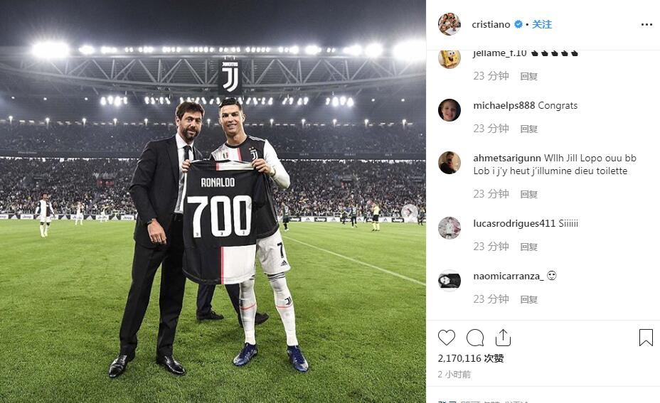Viewport: 660px width, 403px height.
Task: Reply to naomicarranza_'s comment
Action: [x=528, y=299]
